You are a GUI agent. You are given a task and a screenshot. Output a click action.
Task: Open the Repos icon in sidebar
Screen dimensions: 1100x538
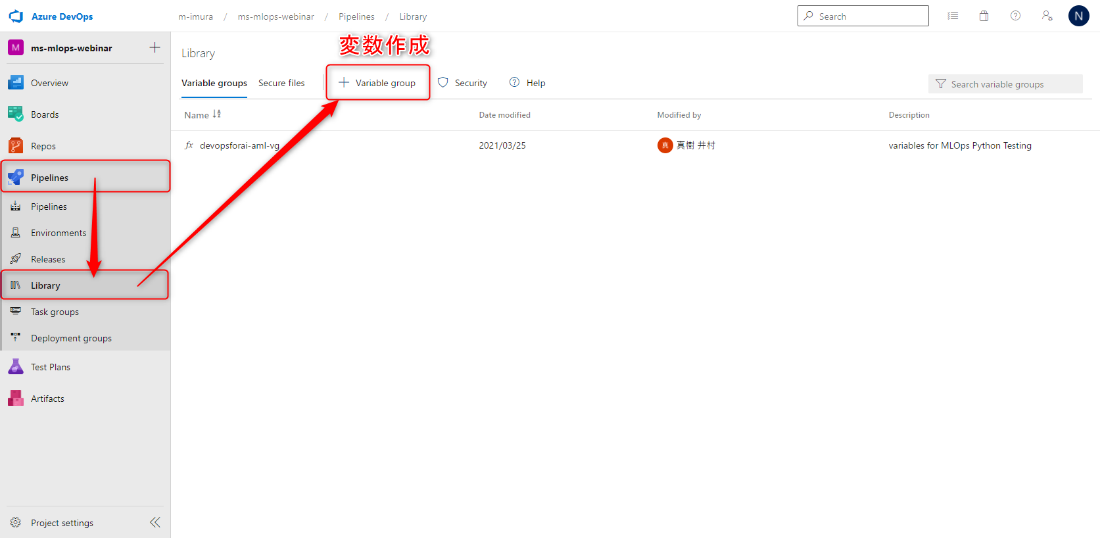[16, 146]
